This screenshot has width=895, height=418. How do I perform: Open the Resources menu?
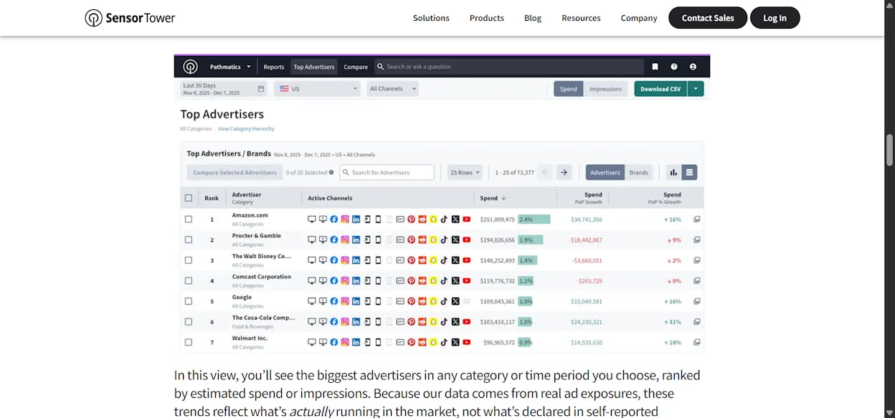(x=581, y=18)
